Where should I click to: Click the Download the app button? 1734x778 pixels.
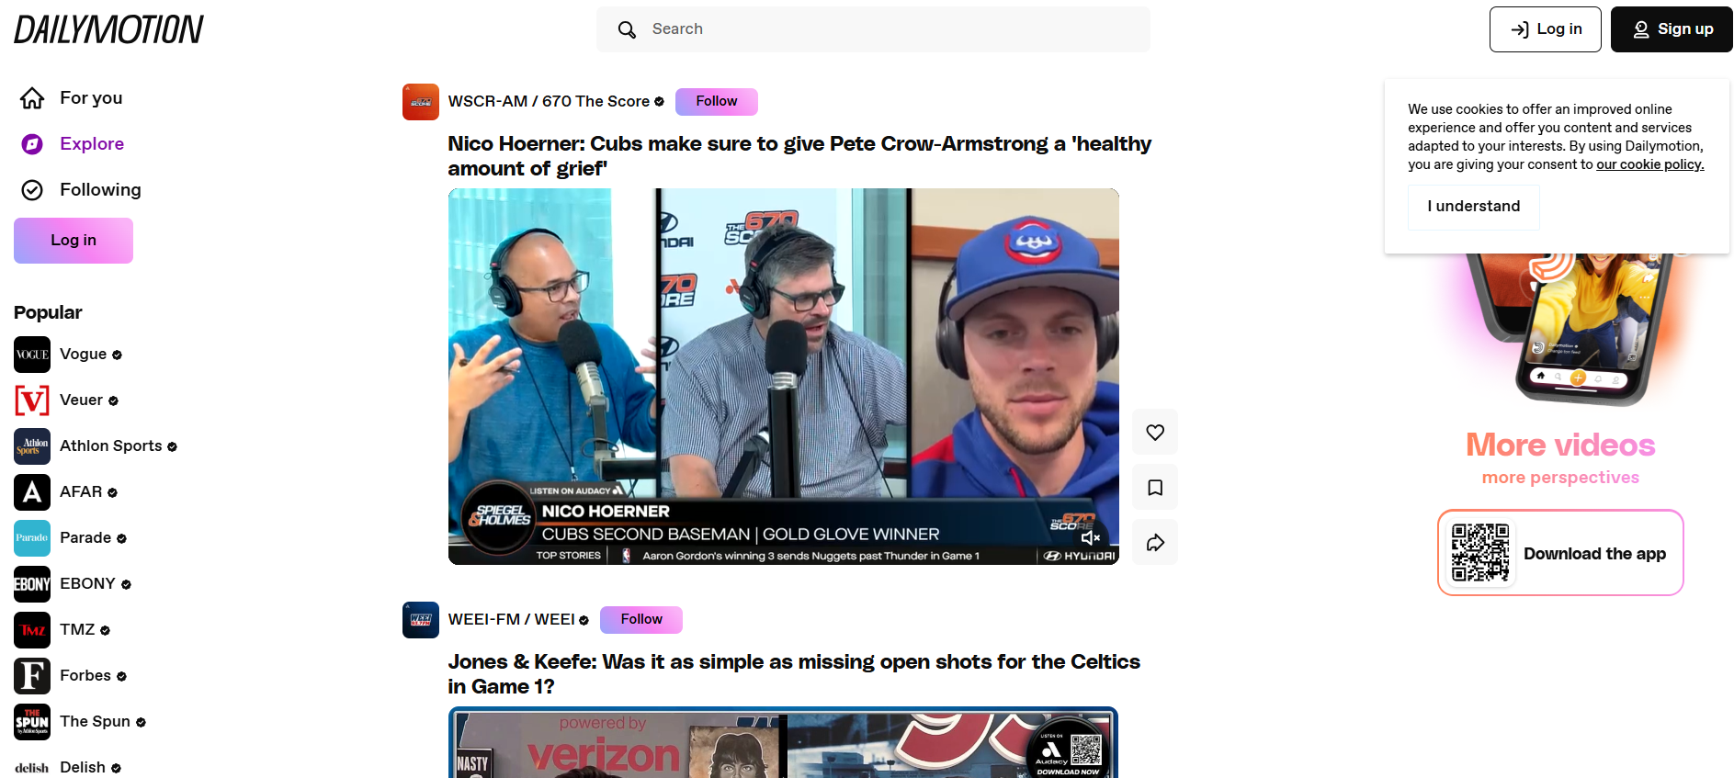(1560, 553)
